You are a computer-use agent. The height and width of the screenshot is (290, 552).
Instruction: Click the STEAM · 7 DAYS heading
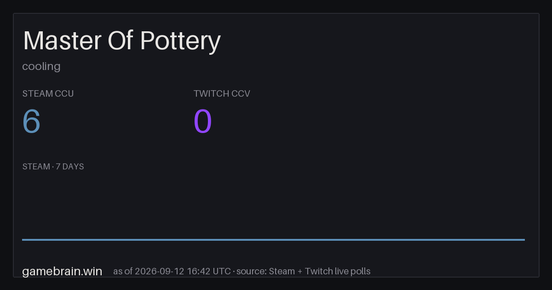(x=53, y=167)
